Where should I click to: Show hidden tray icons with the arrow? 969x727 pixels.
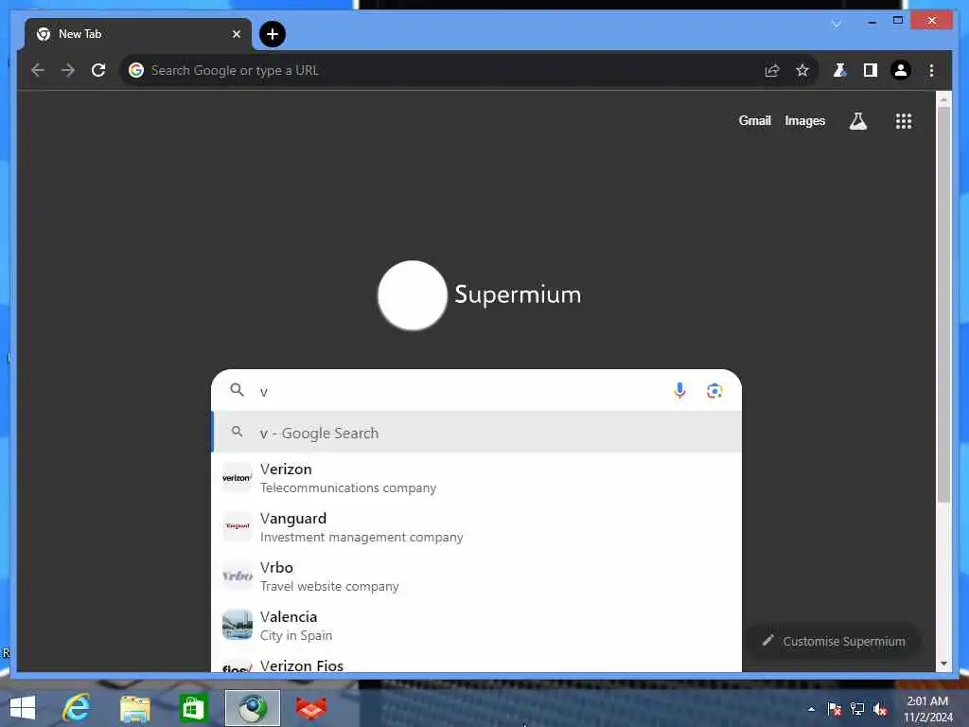[x=811, y=709]
